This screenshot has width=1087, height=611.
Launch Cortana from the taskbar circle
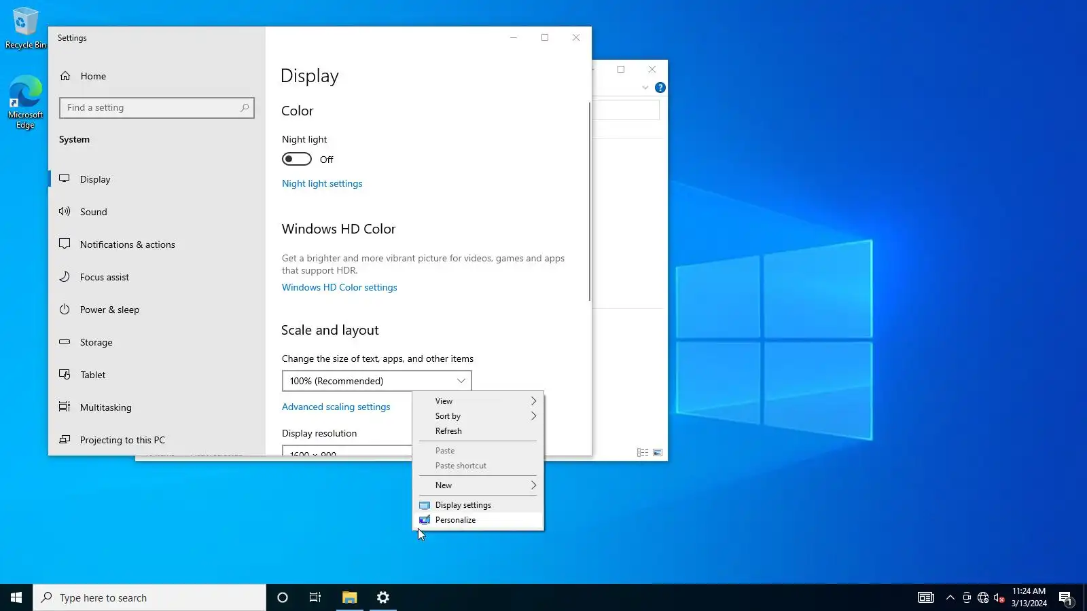click(x=283, y=597)
